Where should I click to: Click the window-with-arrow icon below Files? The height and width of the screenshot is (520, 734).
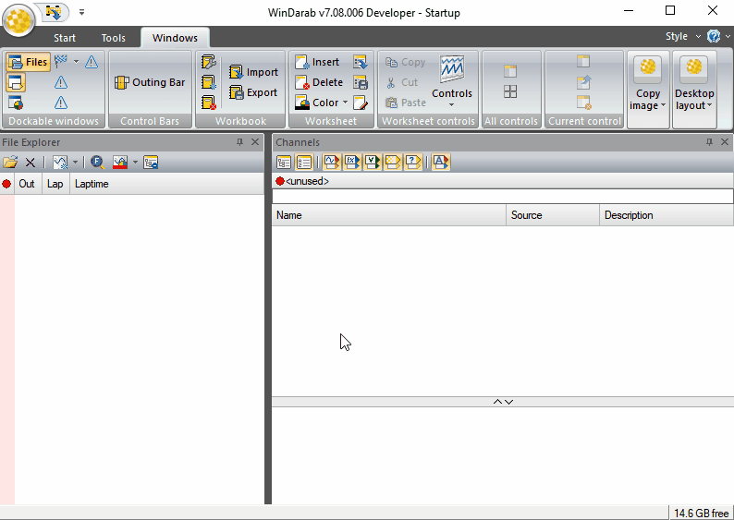point(16,83)
